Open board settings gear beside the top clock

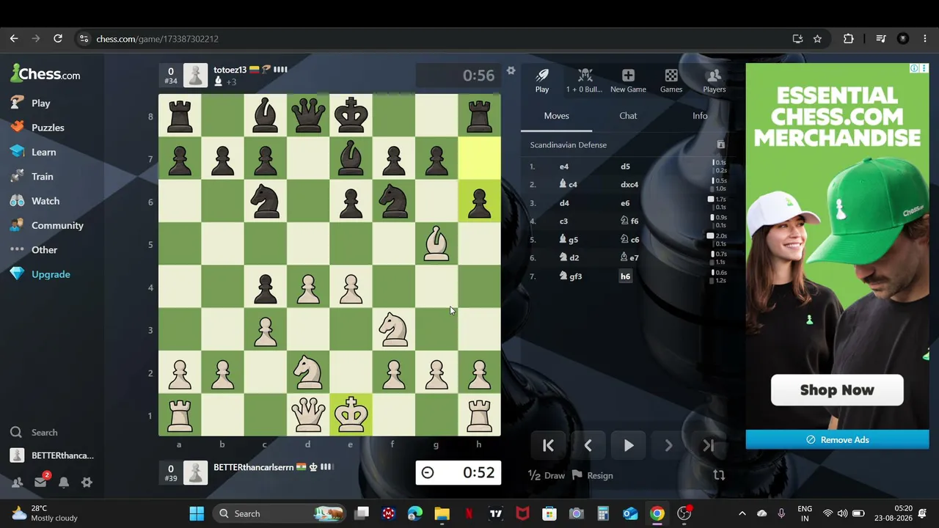511,70
